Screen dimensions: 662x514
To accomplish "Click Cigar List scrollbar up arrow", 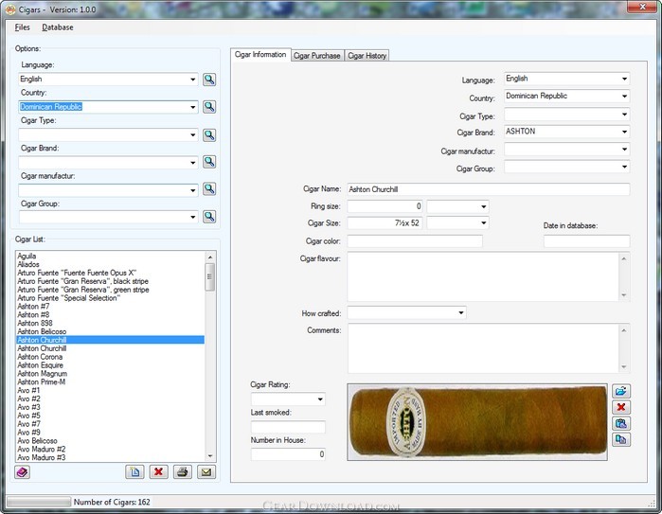I will point(210,257).
